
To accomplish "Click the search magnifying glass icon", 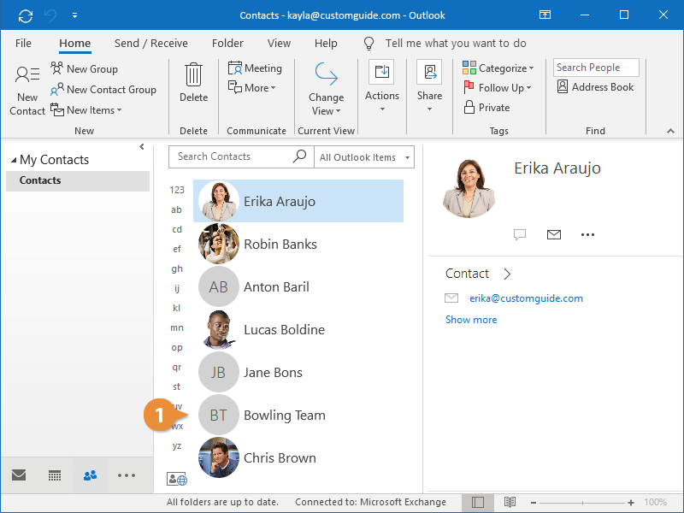I will click(x=300, y=156).
